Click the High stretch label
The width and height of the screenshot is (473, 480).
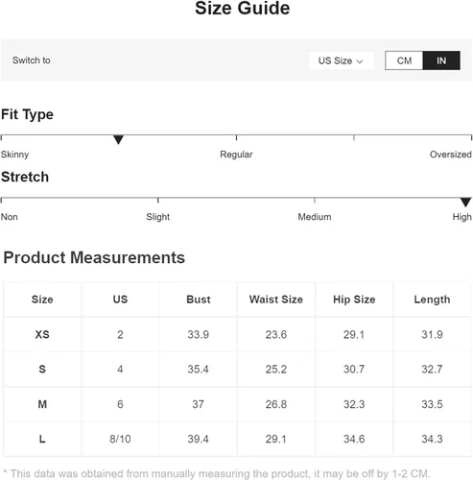pos(462,217)
